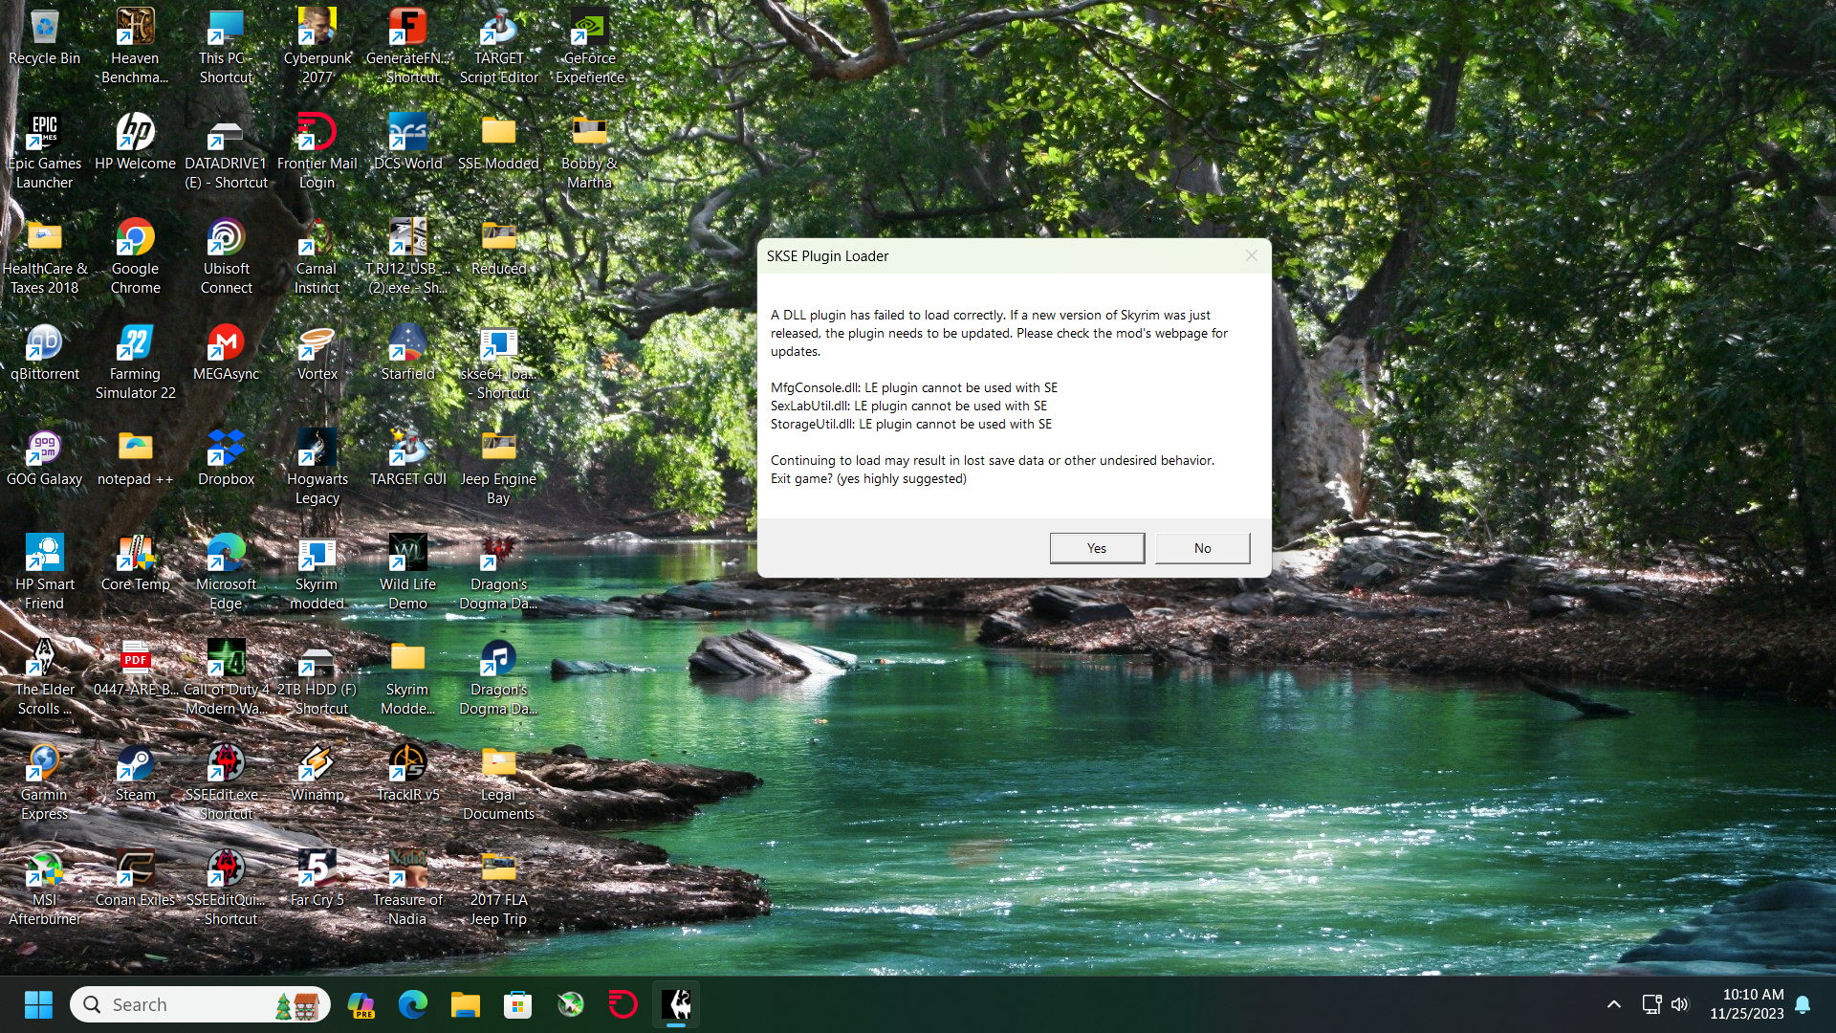Select Starfield desktop shortcut

407,353
